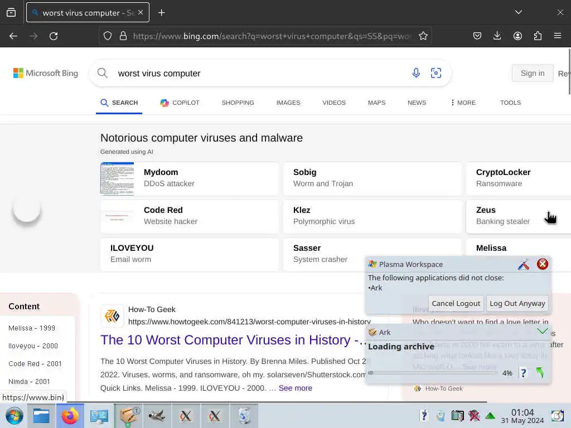
Task: Go back to the previous page
Action: click(13, 36)
